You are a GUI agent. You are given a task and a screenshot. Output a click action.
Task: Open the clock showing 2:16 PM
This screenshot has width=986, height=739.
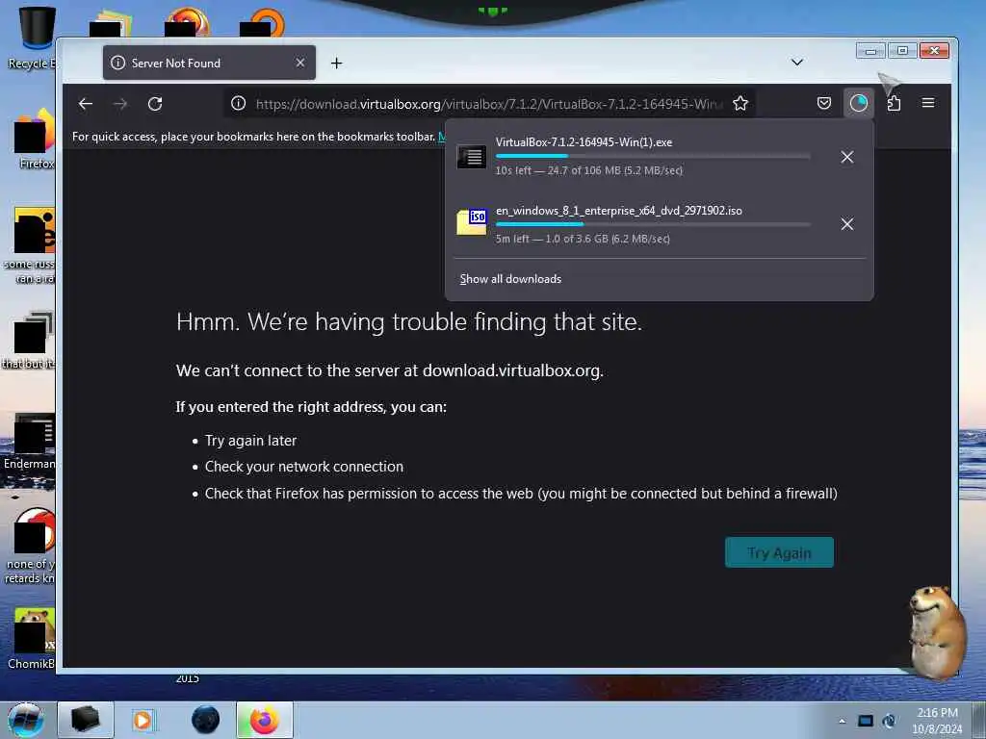click(x=937, y=721)
